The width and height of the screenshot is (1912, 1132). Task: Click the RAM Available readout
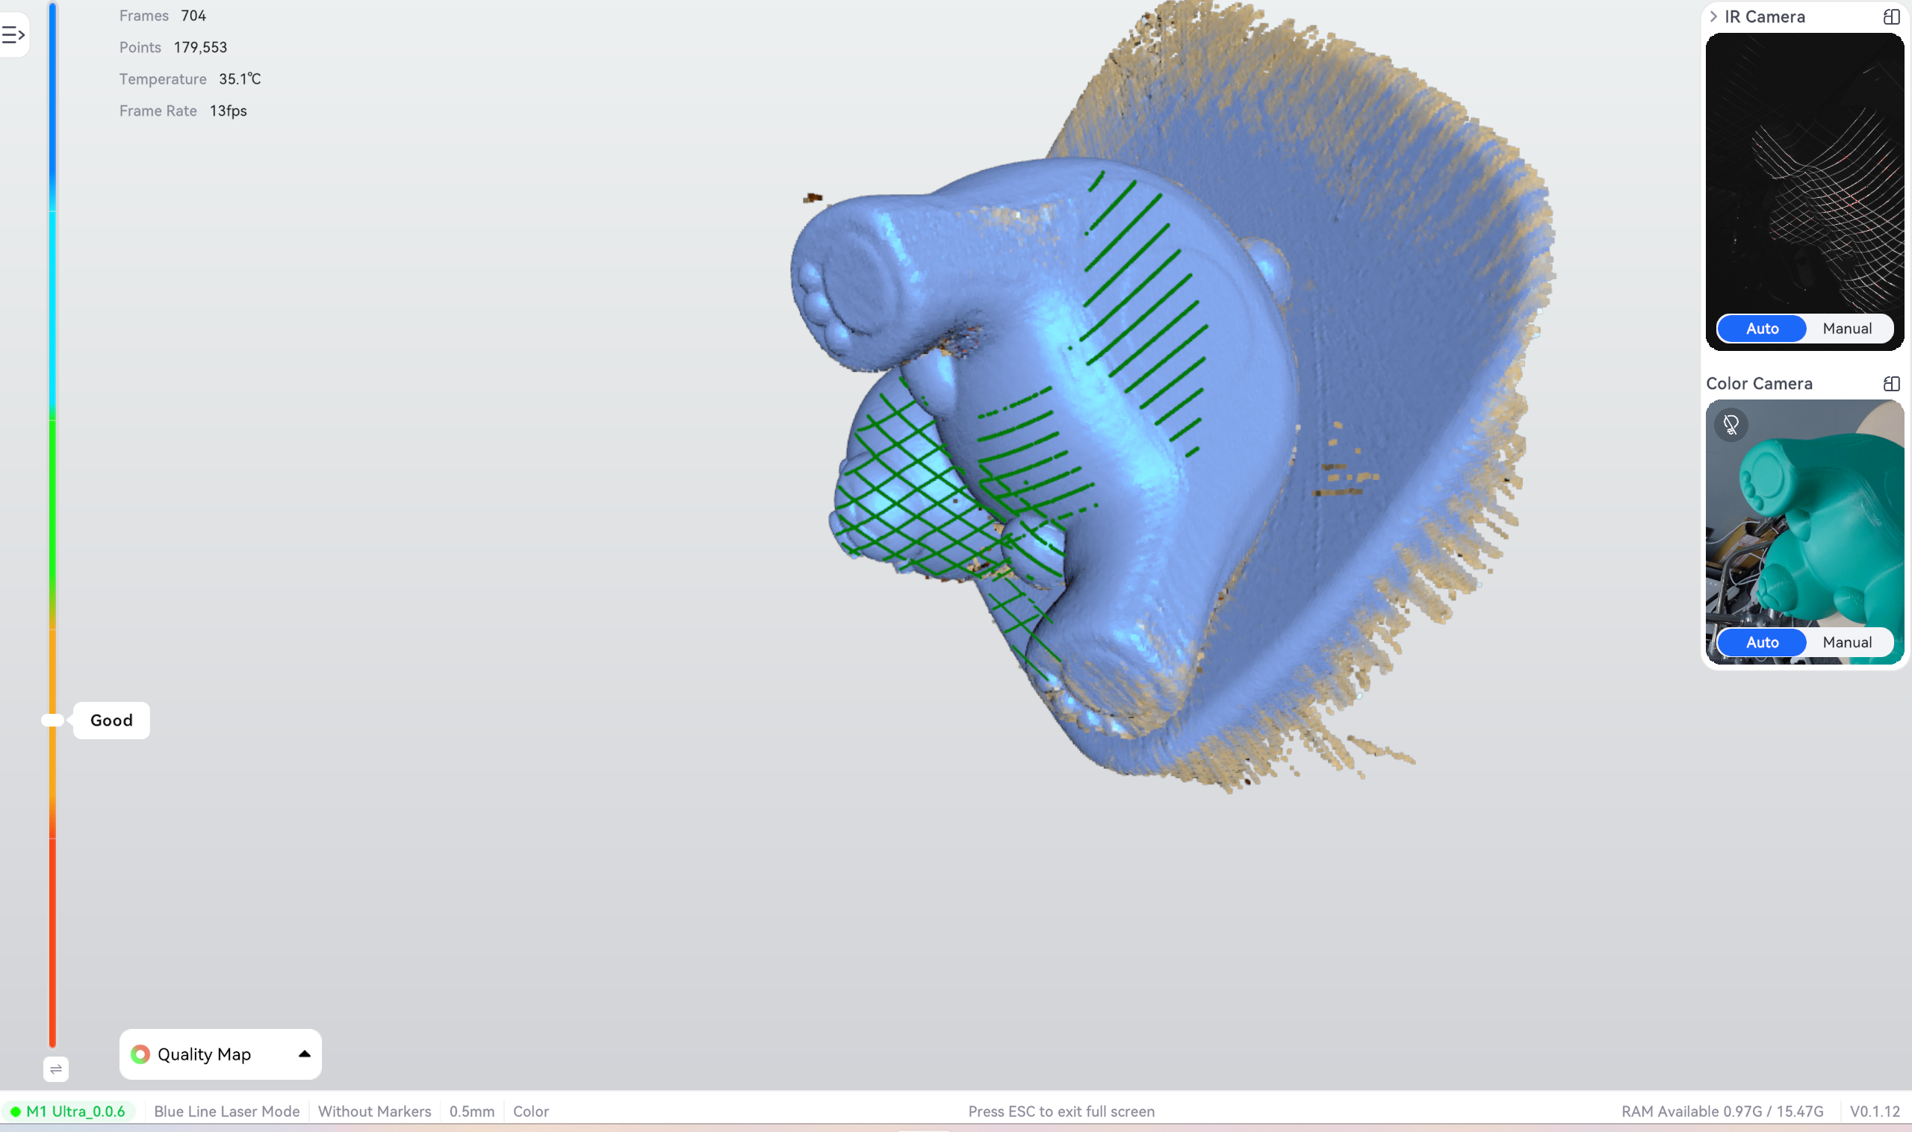pos(1722,1111)
